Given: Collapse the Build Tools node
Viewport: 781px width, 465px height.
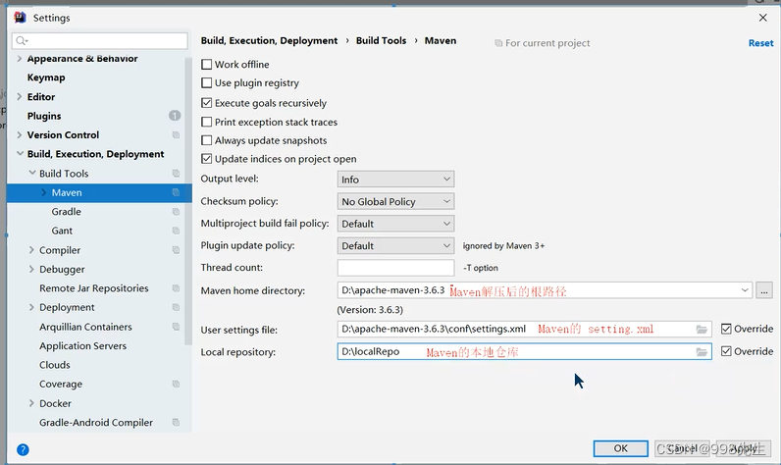Looking at the screenshot, I should [x=31, y=173].
